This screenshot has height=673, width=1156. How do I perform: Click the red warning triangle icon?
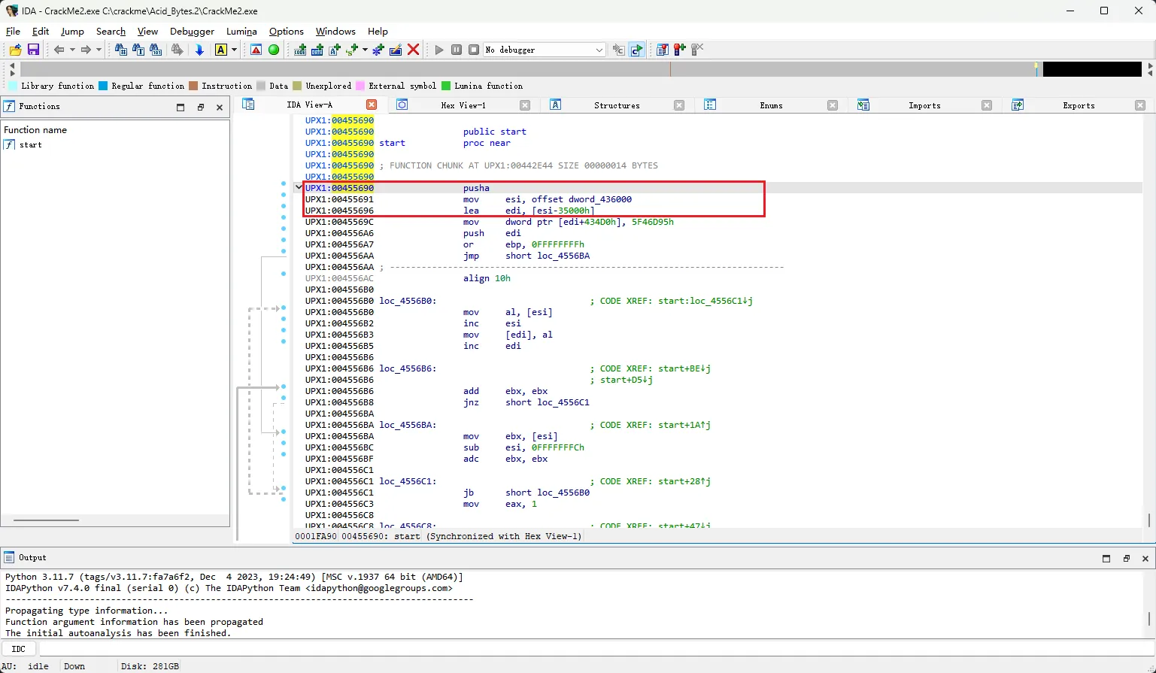point(256,50)
